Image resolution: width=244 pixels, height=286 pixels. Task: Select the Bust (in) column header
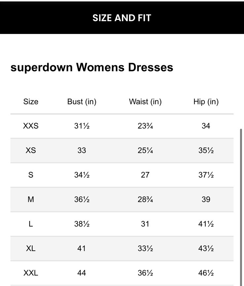[82, 102]
